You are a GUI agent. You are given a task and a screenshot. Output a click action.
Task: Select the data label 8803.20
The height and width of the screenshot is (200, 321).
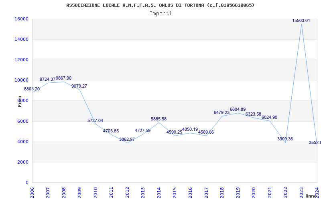pyautogui.click(x=32, y=89)
